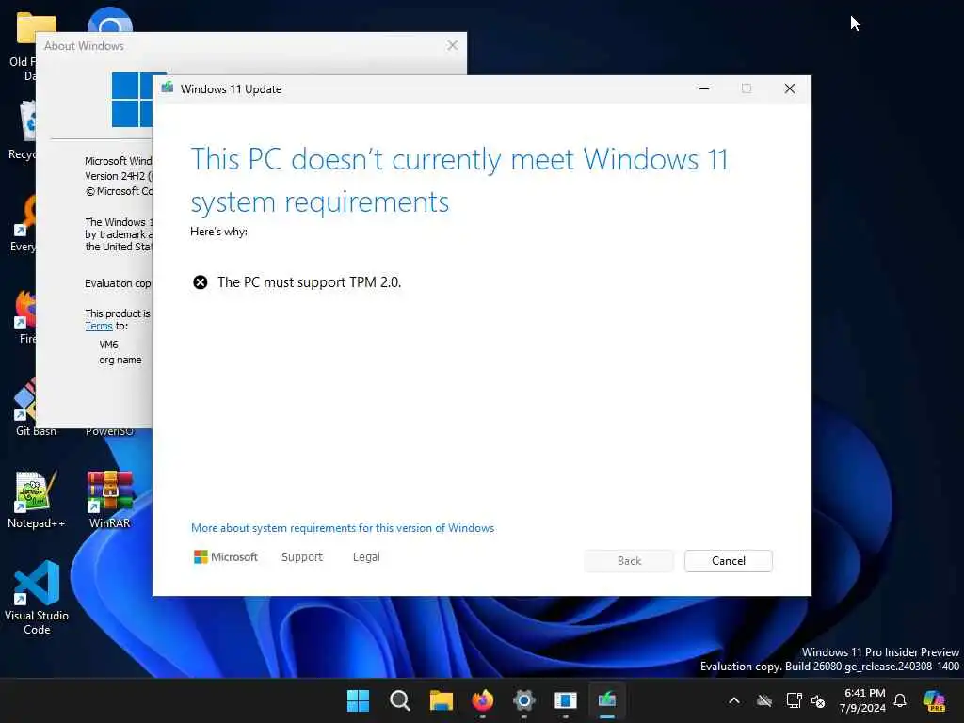This screenshot has width=964, height=723.
Task: Open the volume muted tray icon
Action: tap(818, 700)
